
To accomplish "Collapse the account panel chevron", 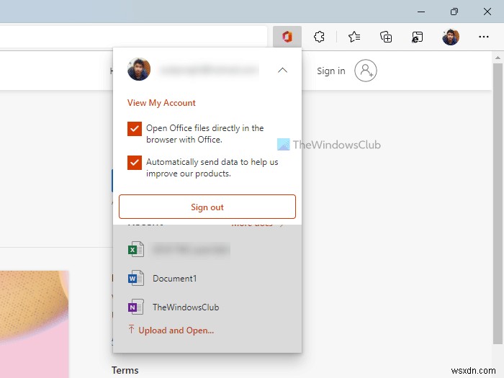I will pyautogui.click(x=282, y=70).
